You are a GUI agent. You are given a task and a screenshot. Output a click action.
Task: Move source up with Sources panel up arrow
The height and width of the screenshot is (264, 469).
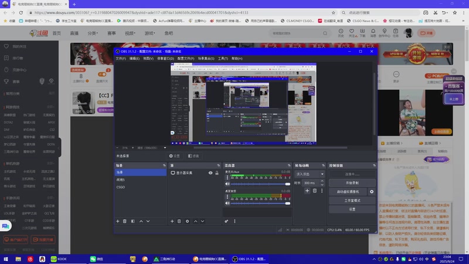tap(196, 221)
